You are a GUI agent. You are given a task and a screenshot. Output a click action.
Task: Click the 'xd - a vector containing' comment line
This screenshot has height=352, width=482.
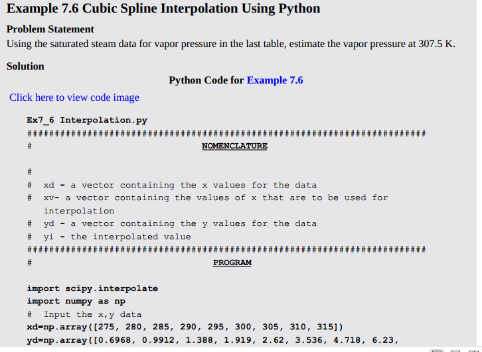pos(172,185)
